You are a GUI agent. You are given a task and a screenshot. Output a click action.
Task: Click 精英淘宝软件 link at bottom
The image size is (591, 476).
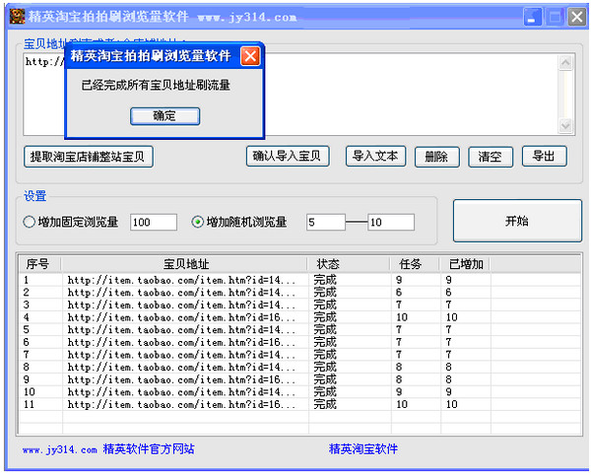pyautogui.click(x=363, y=449)
